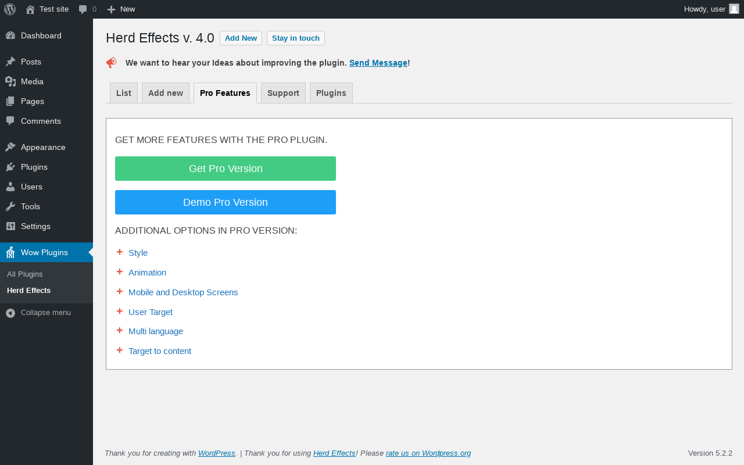
Task: Expand the Multi language plus icon
Action: point(120,330)
